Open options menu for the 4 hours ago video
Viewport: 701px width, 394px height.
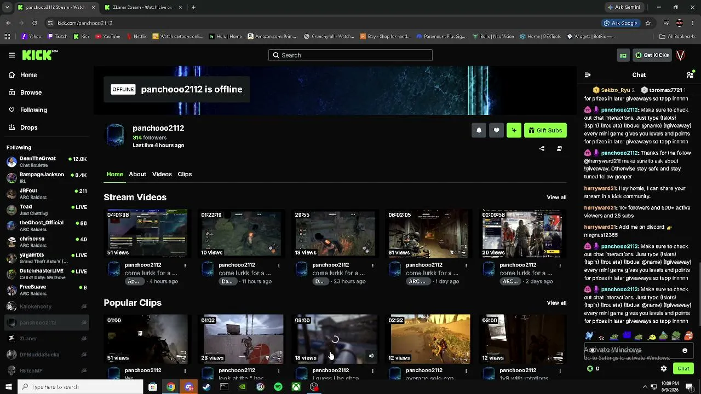pyautogui.click(x=185, y=265)
